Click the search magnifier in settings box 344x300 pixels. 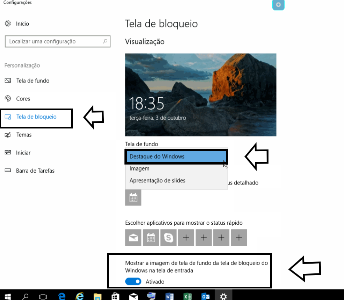105,41
